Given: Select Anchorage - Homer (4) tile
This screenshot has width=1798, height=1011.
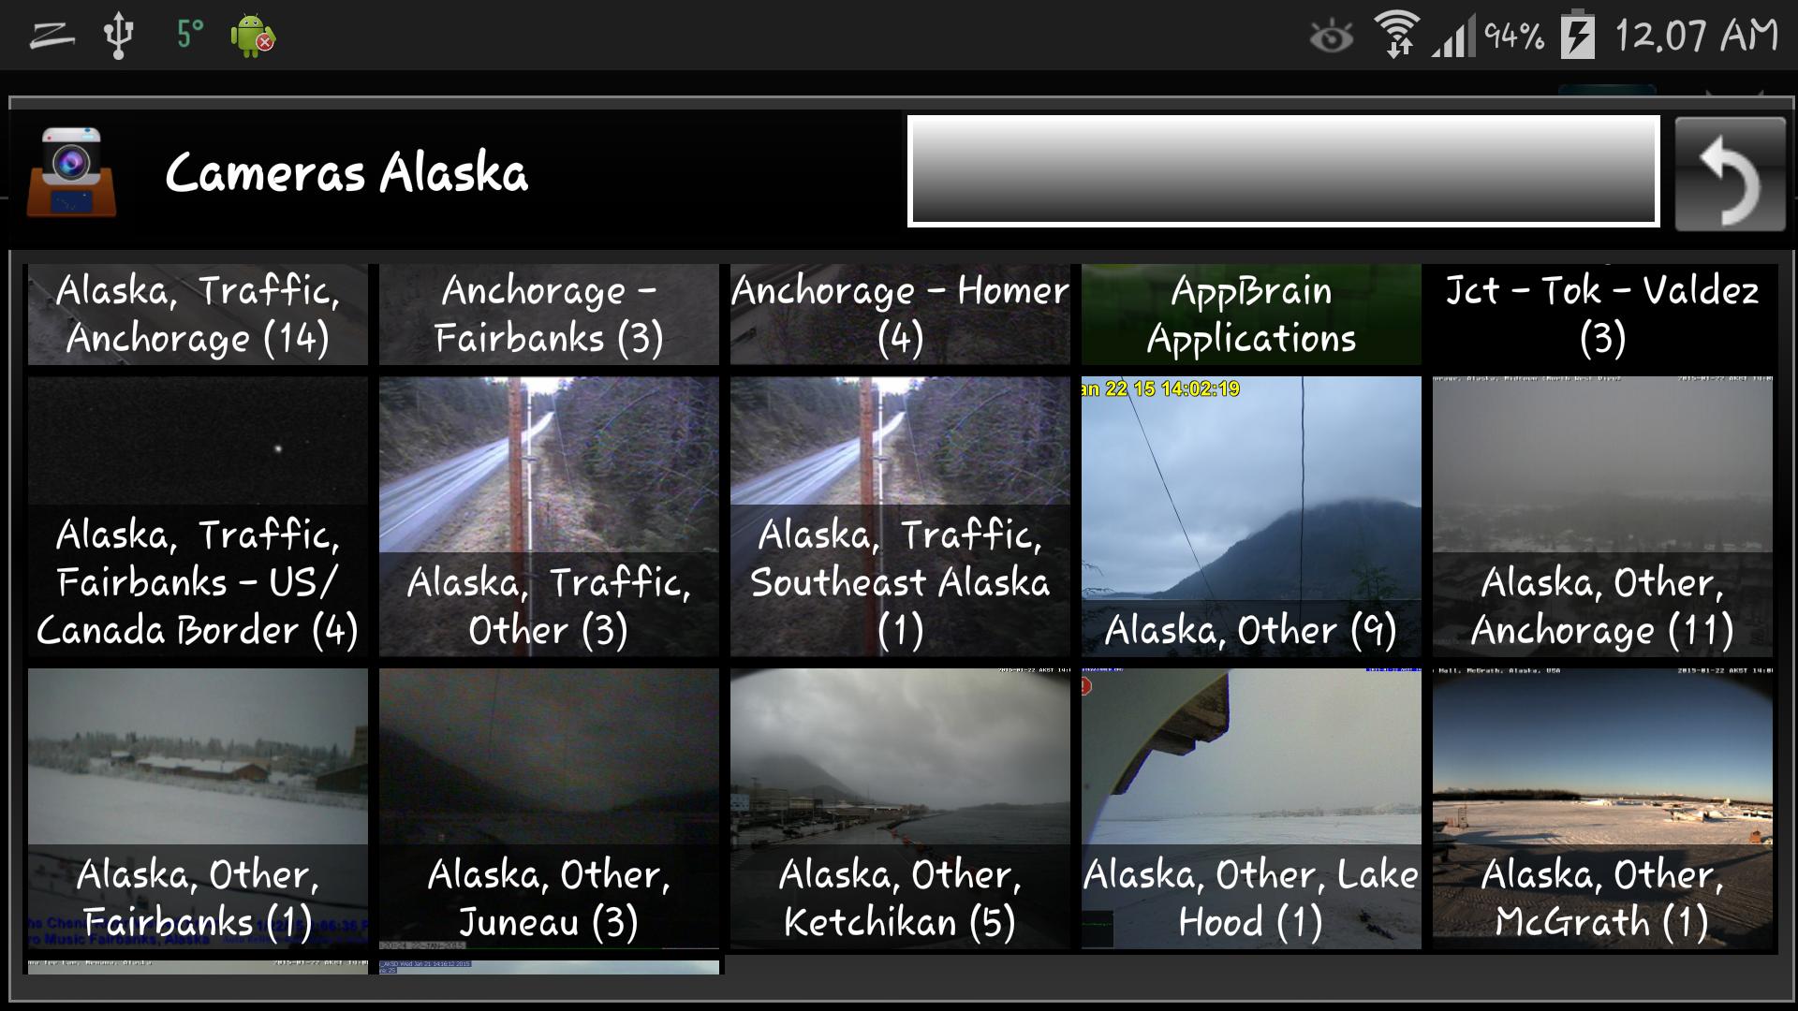Looking at the screenshot, I should click(900, 315).
